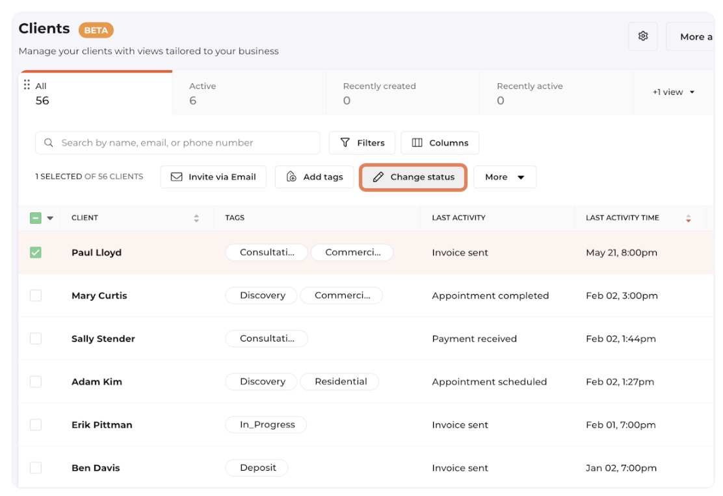Click the Deposit tag
The height and width of the screenshot is (496, 723).
pyautogui.click(x=257, y=467)
